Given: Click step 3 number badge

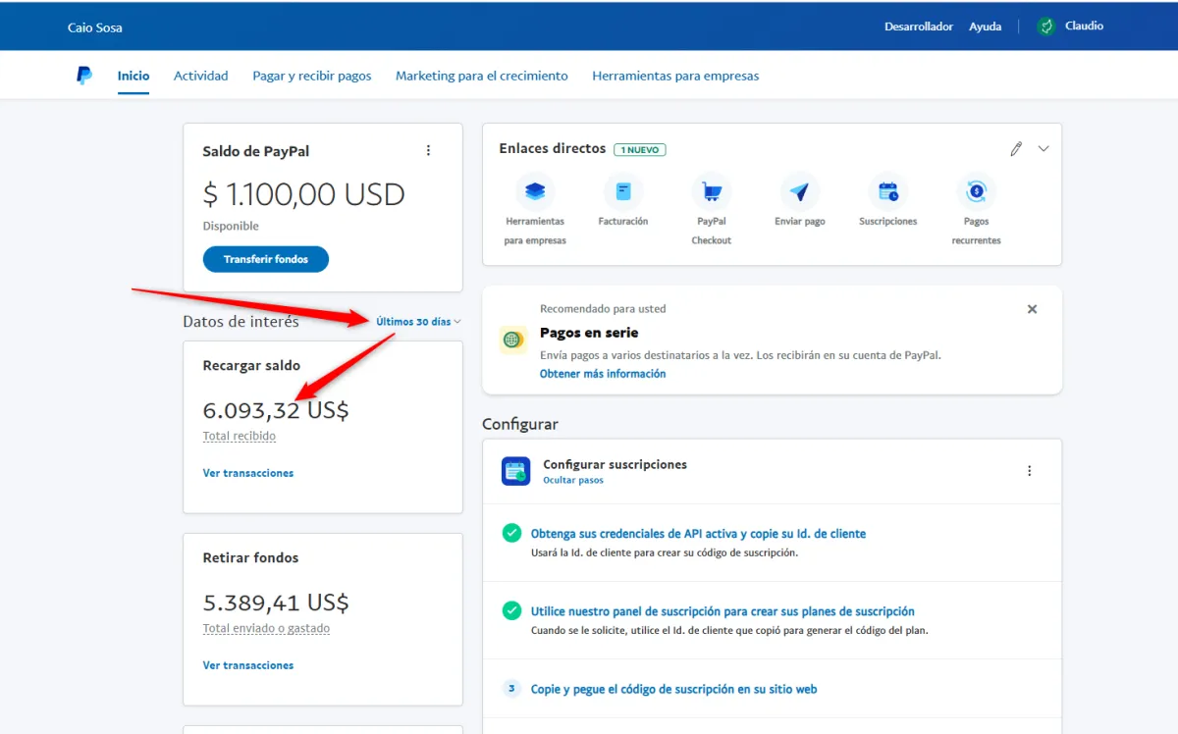Looking at the screenshot, I should [511, 688].
